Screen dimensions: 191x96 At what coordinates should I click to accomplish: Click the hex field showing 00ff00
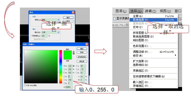[x=69, y=87]
